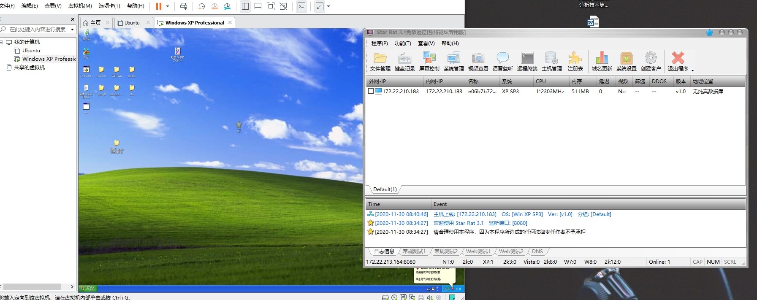Click the XP Start button in the VM
This screenshot has width=757, height=300.
88,289
